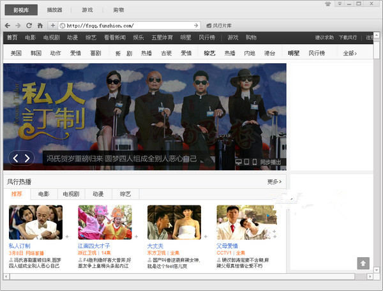
Task: Switch to the 游戏 top tab
Action: click(87, 10)
